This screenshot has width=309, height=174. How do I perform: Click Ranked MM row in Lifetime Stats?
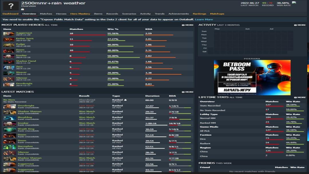[x=252, y=123]
